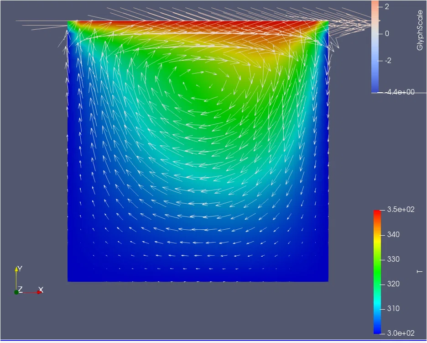427x343 pixels.
Task: Click the "330" tick label on T legend
Action: pos(393,259)
